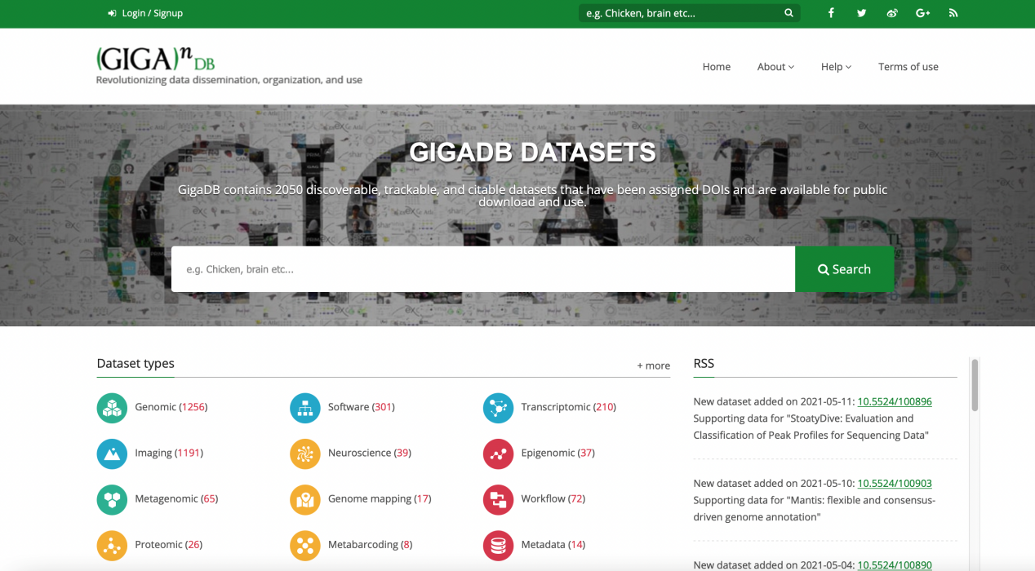
Task: Select the Transcriptomic dataset icon
Action: click(498, 407)
